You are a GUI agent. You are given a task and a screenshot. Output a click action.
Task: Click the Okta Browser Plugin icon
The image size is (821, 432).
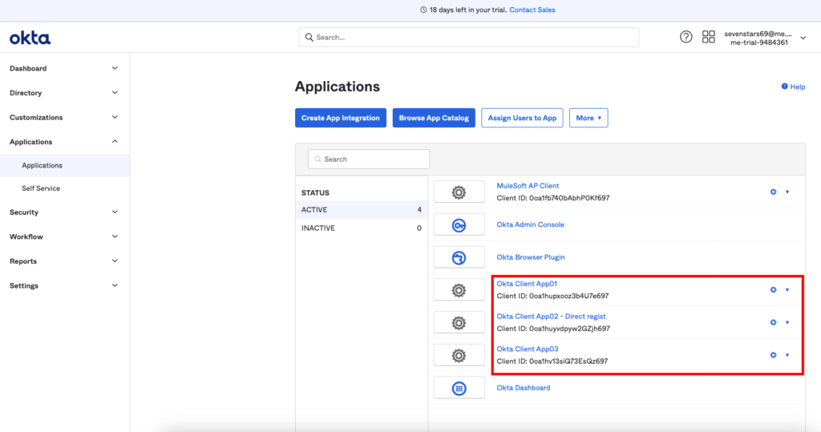coord(459,257)
